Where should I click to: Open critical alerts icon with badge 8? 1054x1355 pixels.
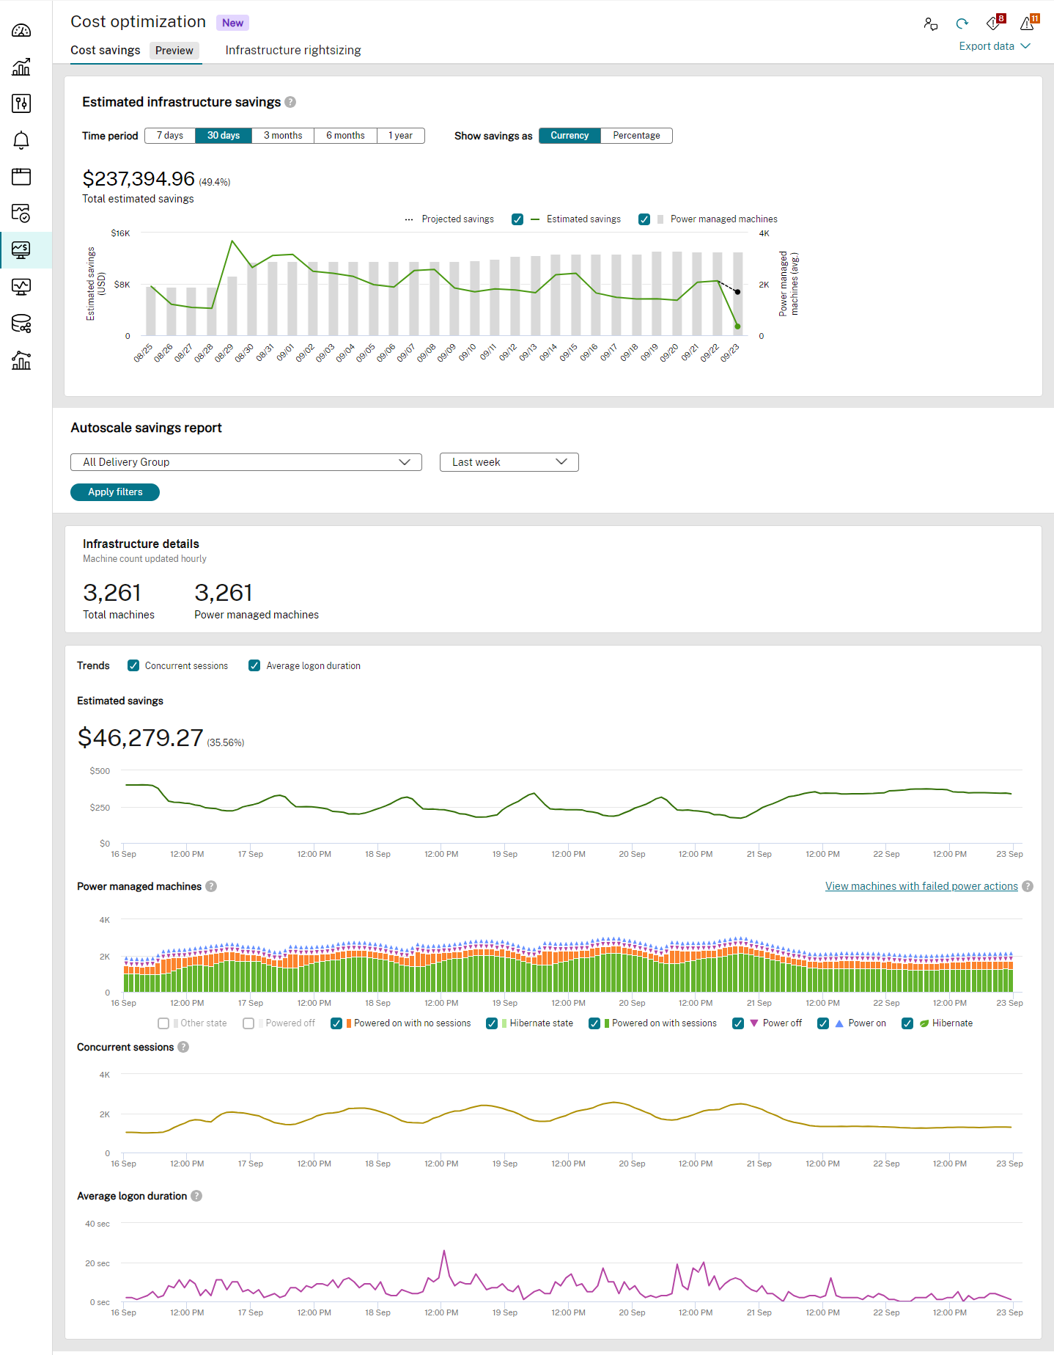point(994,23)
